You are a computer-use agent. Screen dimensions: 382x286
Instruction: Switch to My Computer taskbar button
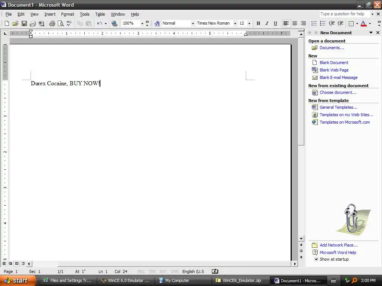pos(183,281)
